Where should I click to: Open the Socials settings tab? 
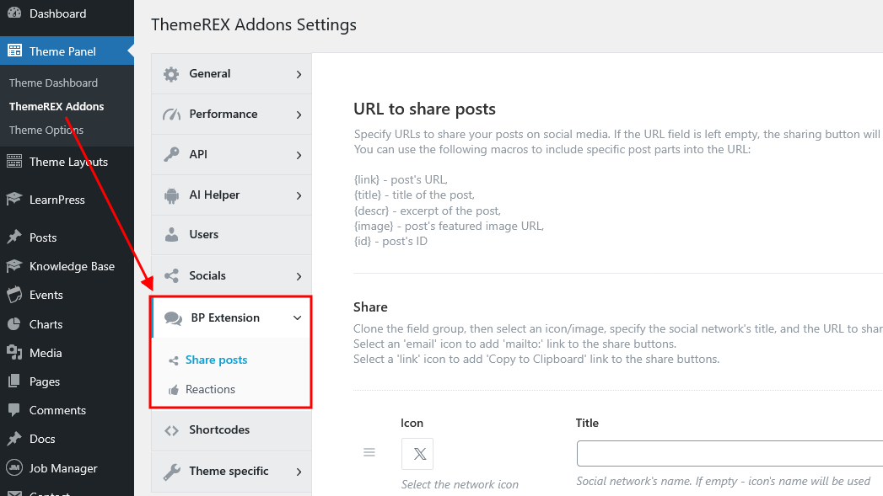click(x=231, y=275)
